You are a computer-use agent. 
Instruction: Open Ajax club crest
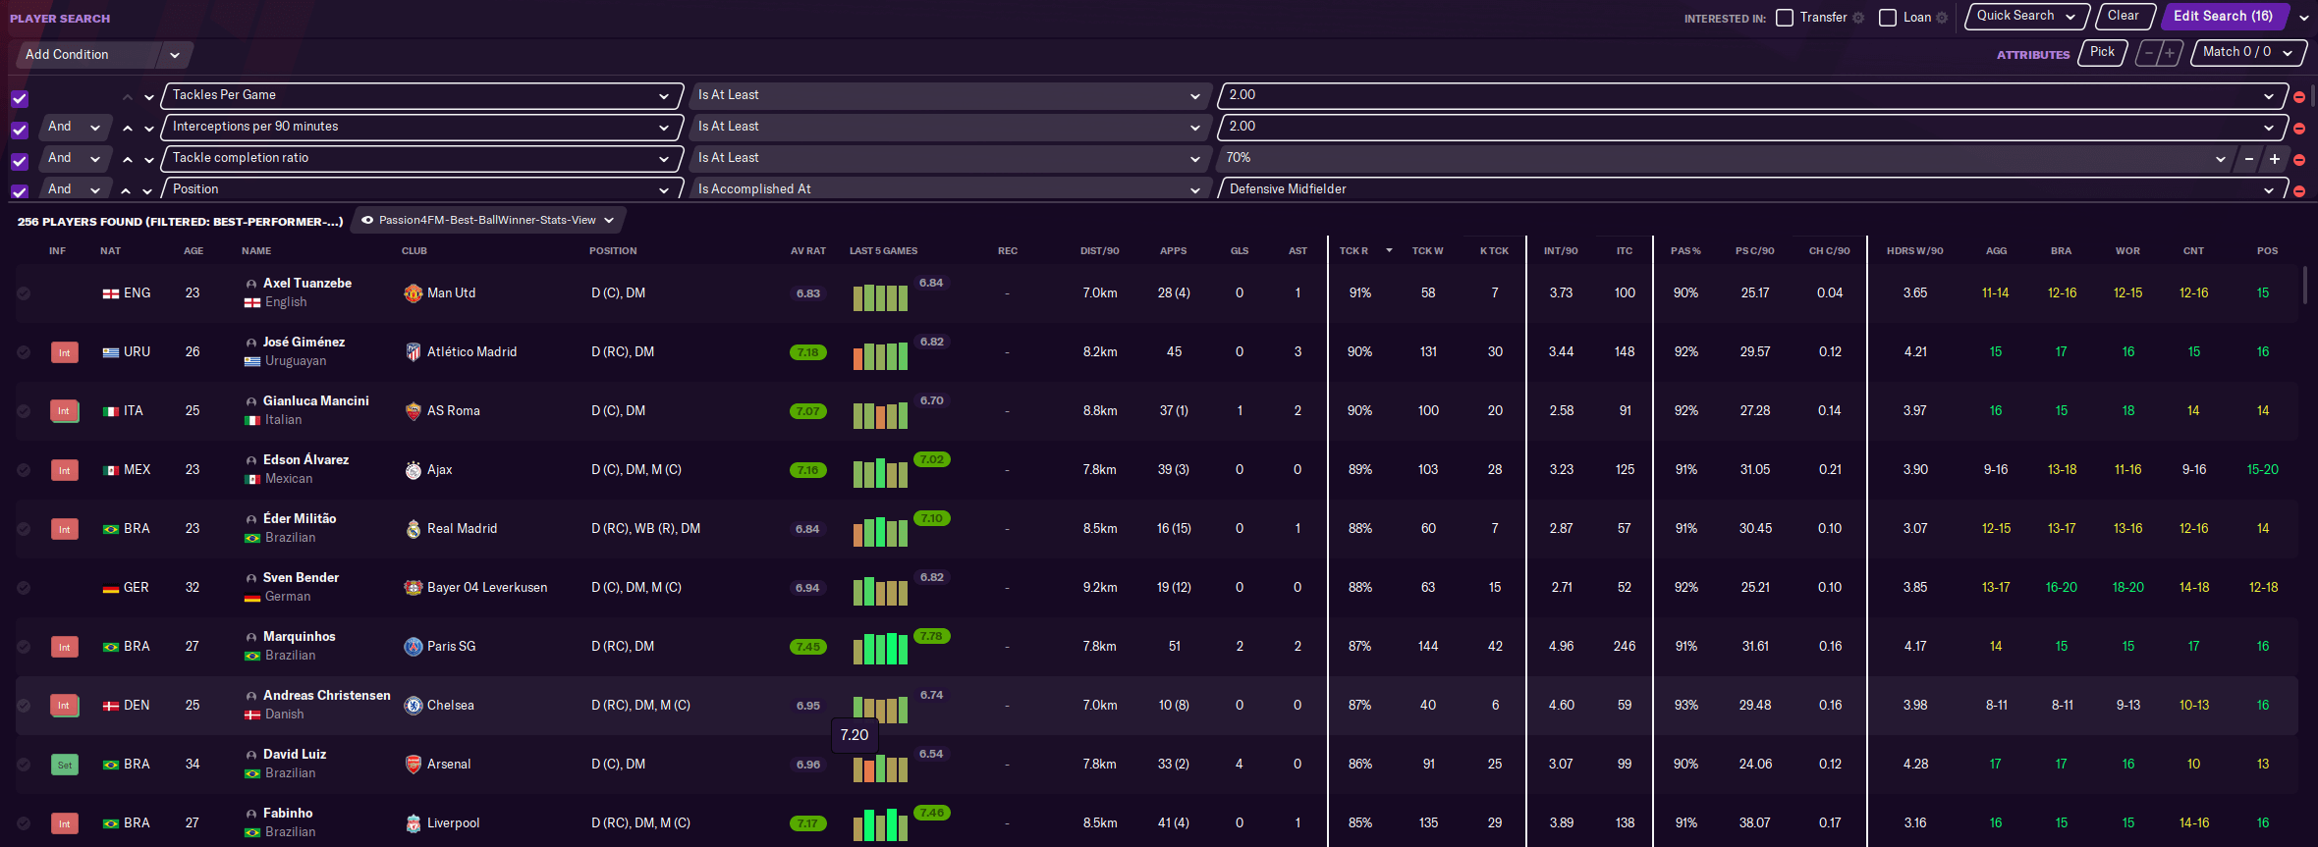pos(414,469)
